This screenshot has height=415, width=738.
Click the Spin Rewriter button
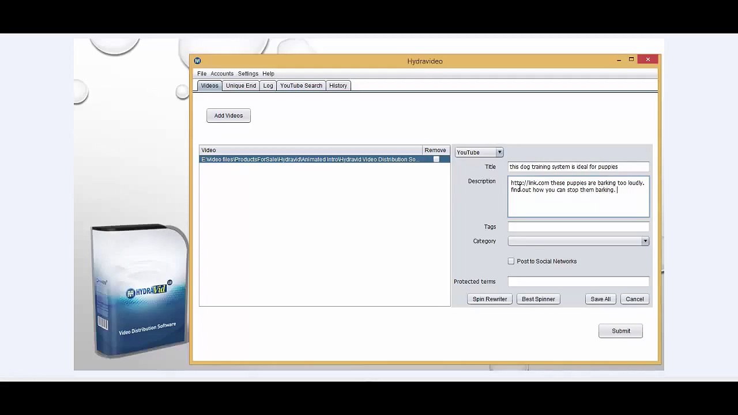pos(490,299)
